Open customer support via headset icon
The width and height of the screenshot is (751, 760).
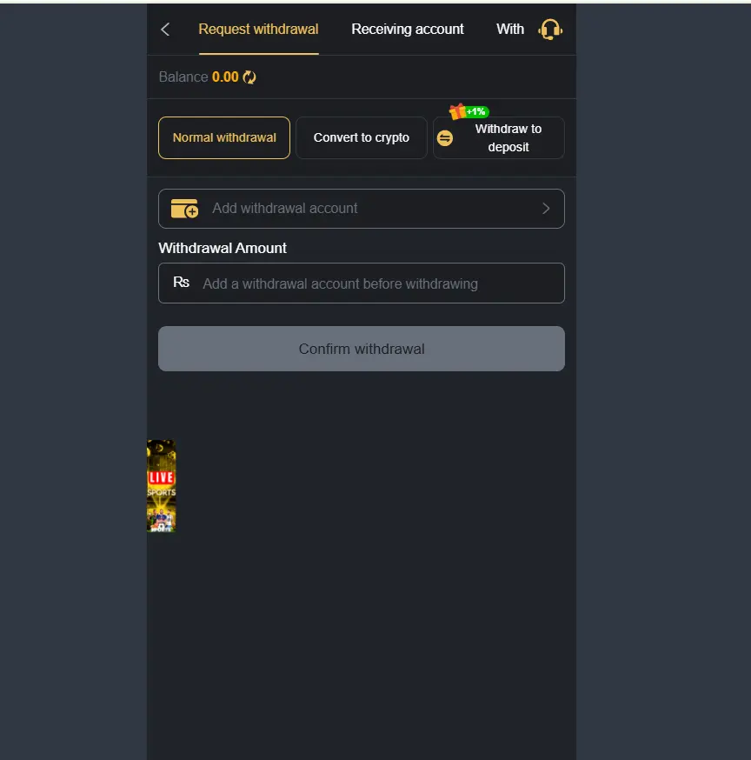coord(550,30)
